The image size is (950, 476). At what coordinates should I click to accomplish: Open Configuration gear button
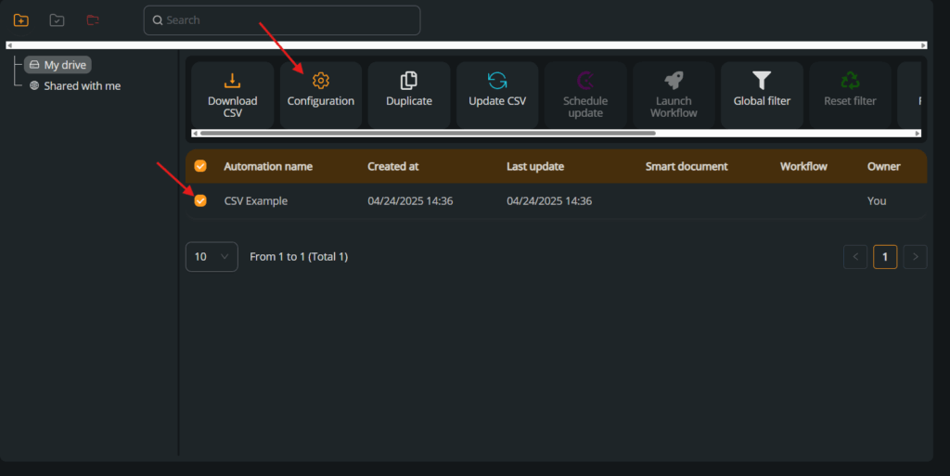(x=320, y=95)
